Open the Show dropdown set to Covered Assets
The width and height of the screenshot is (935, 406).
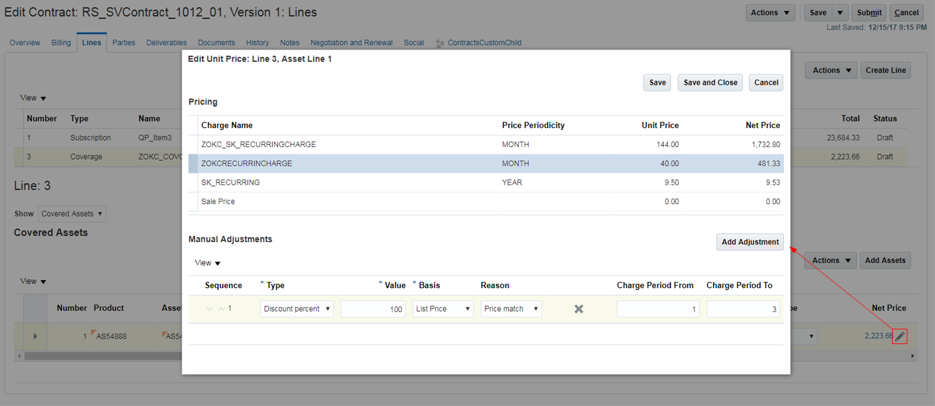tap(72, 214)
